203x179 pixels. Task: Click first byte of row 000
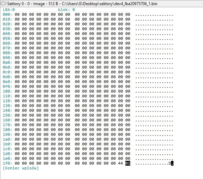pos(17,14)
